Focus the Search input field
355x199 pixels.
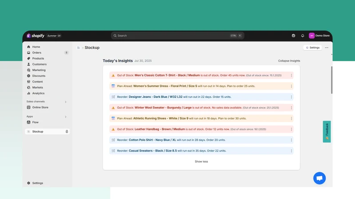point(177,36)
